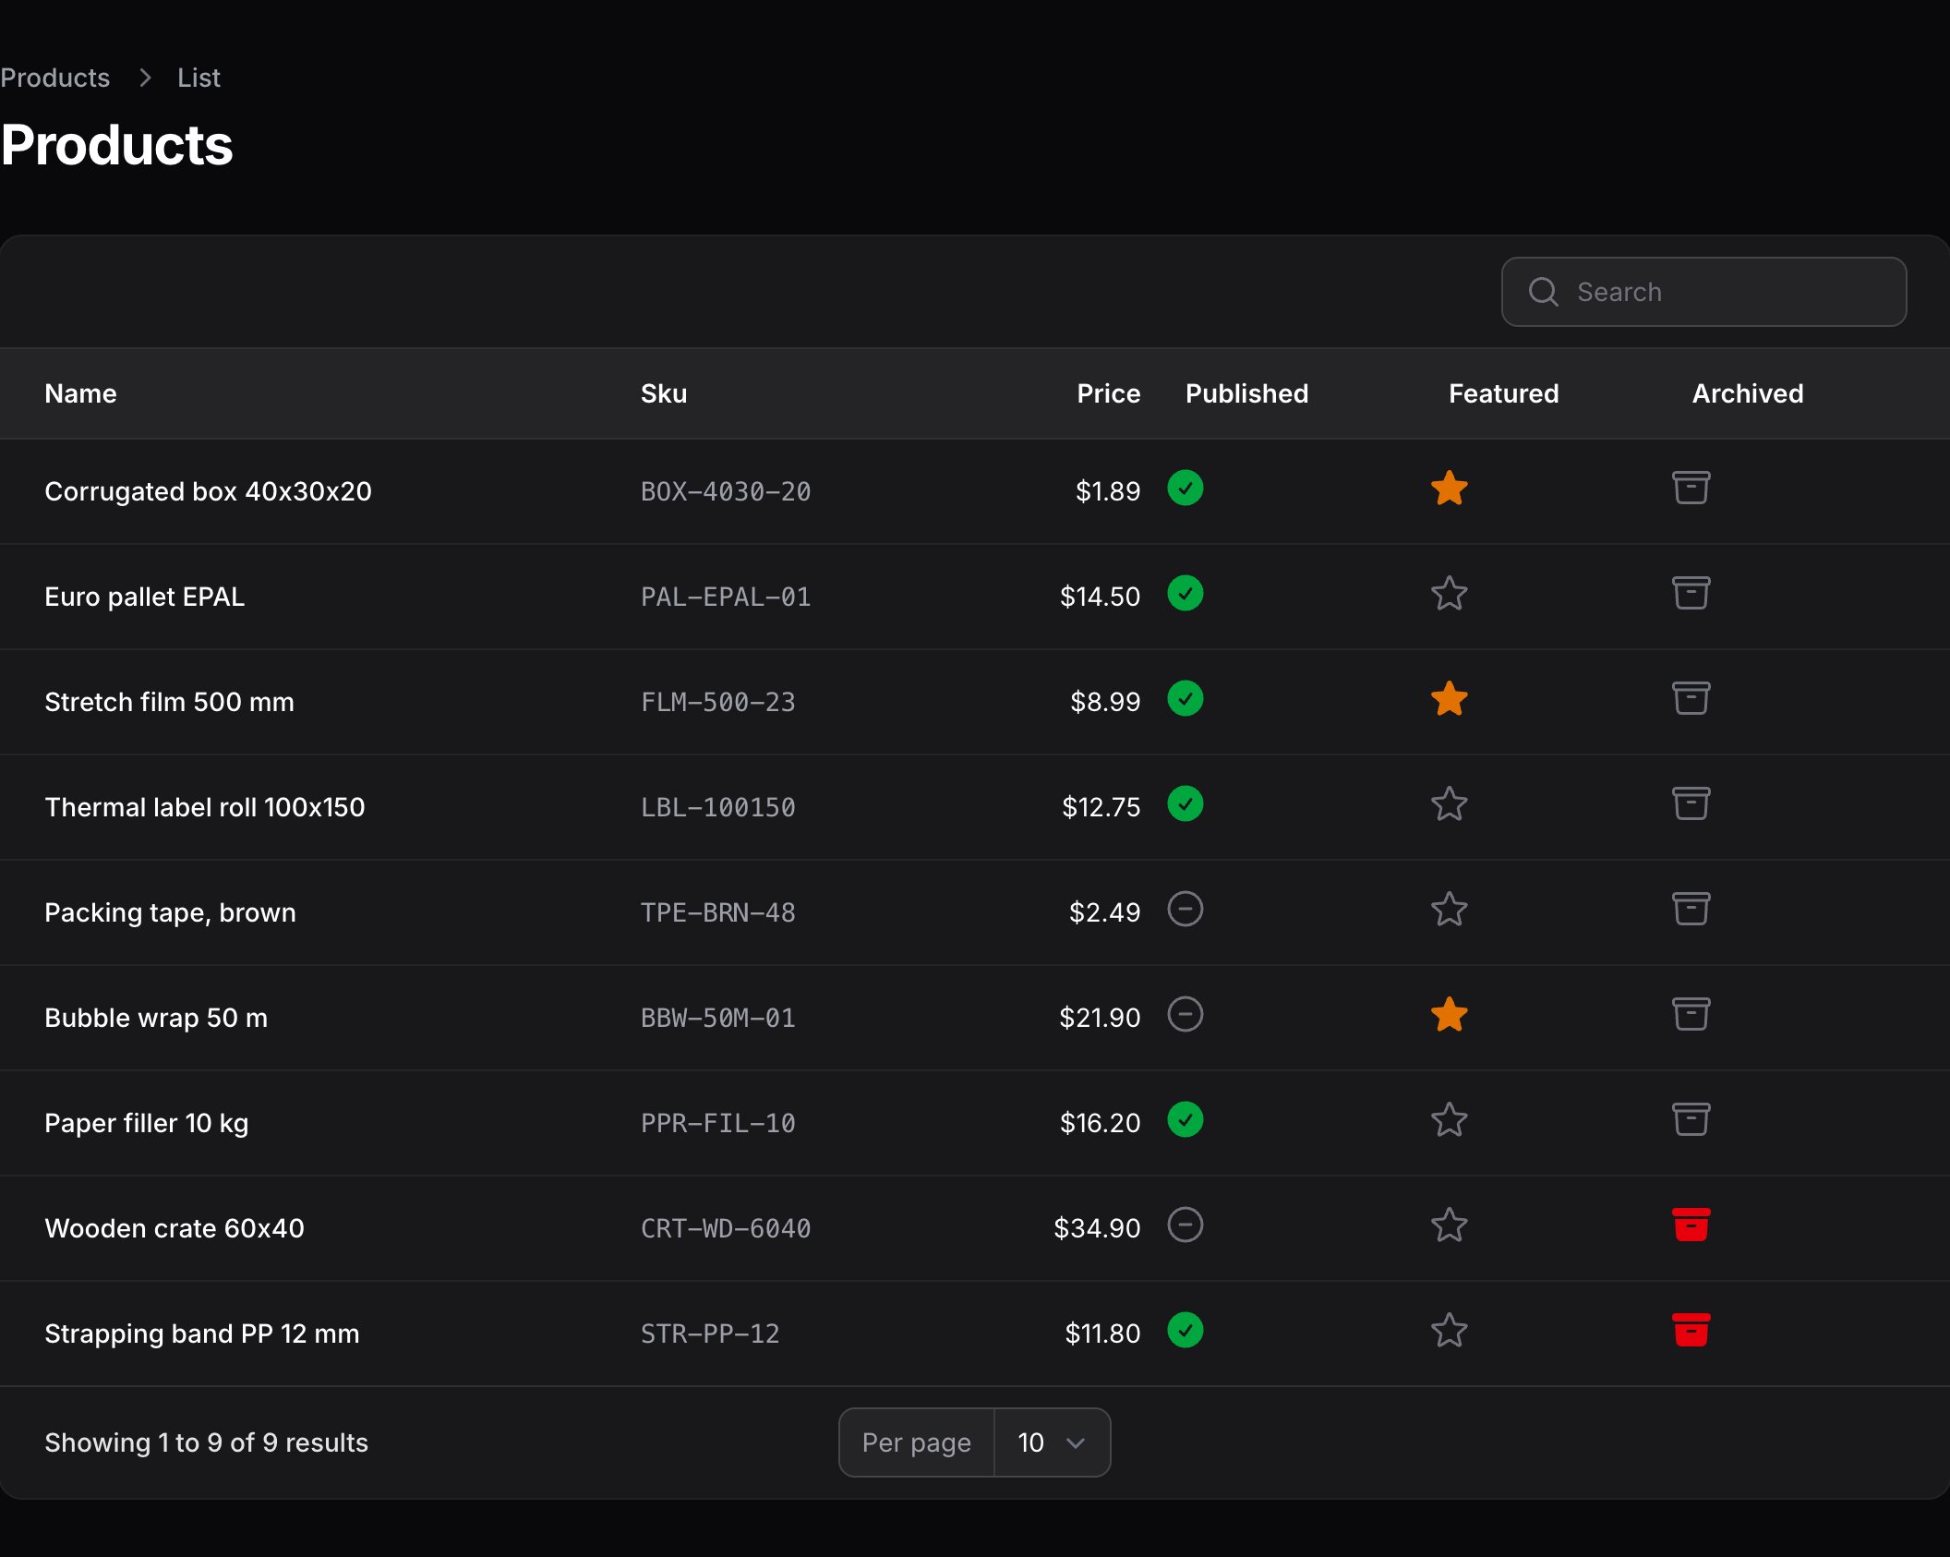Click unpublished icon in Bubble wrap row
The height and width of the screenshot is (1557, 1950).
pyautogui.click(x=1185, y=1015)
